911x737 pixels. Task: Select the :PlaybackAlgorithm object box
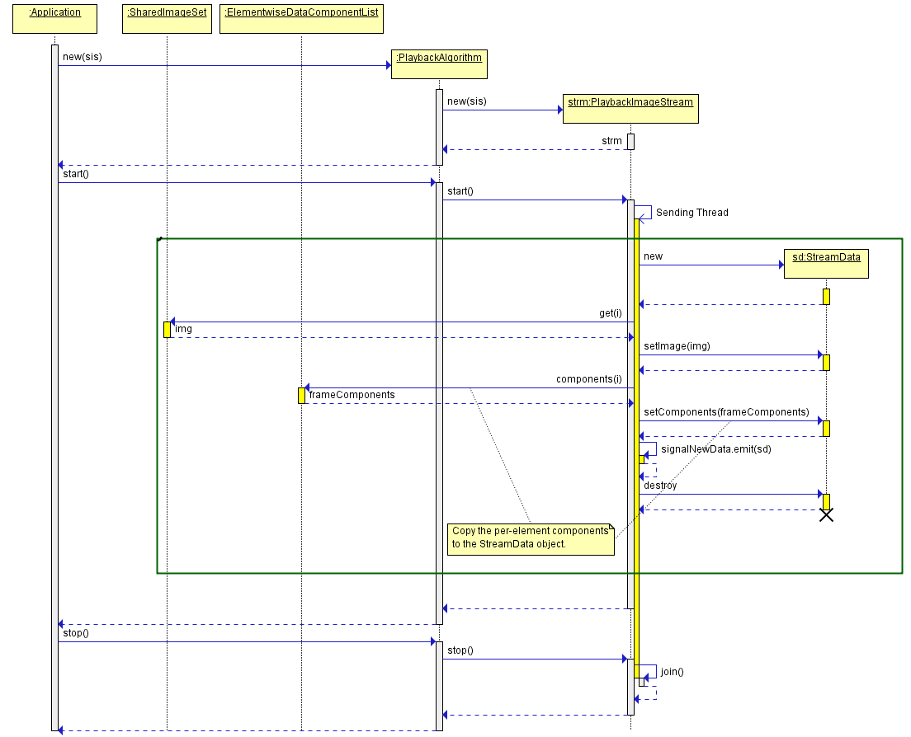coord(439,63)
